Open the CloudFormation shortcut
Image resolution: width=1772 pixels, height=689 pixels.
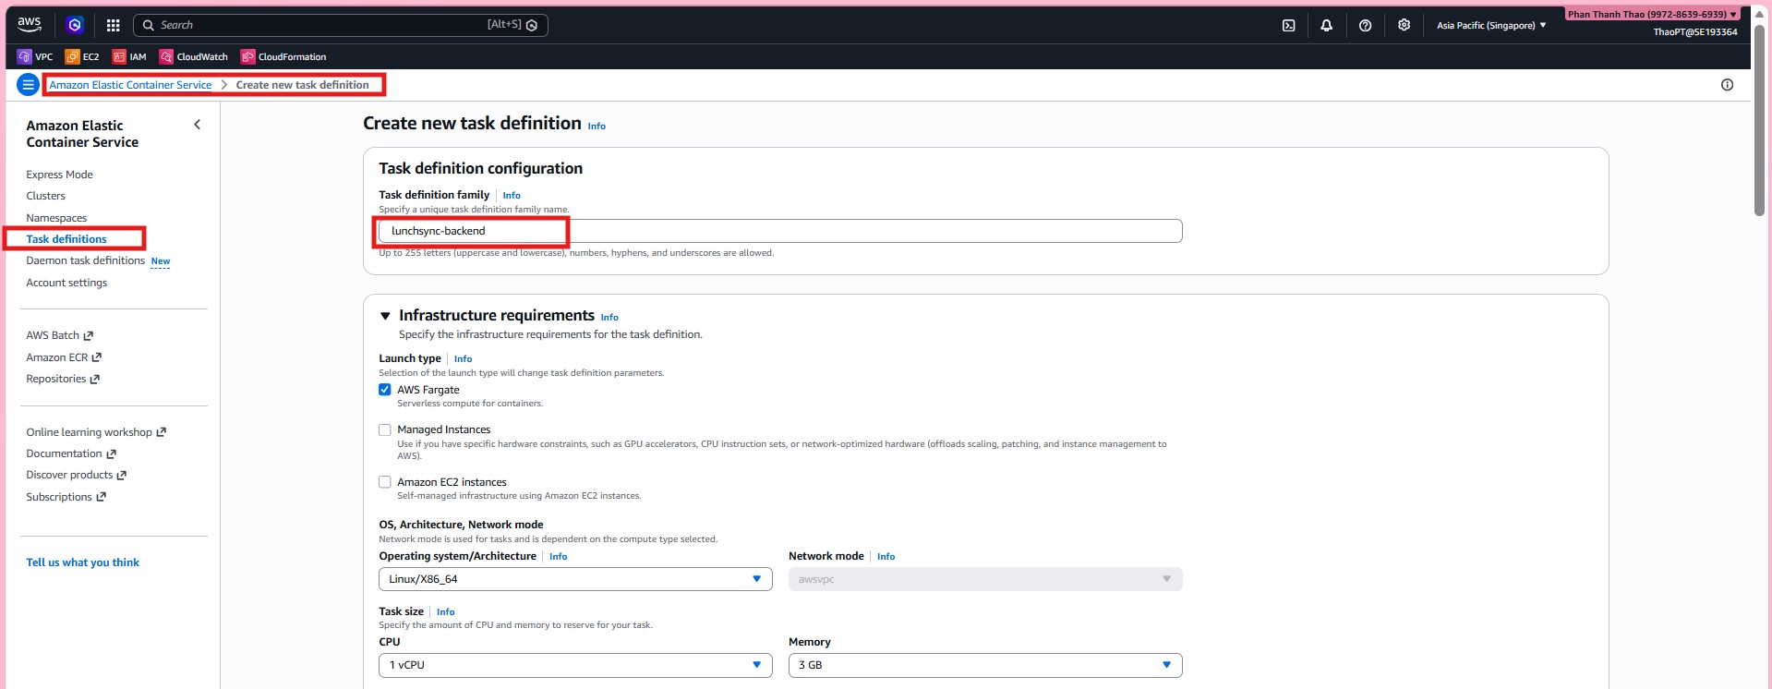point(283,56)
